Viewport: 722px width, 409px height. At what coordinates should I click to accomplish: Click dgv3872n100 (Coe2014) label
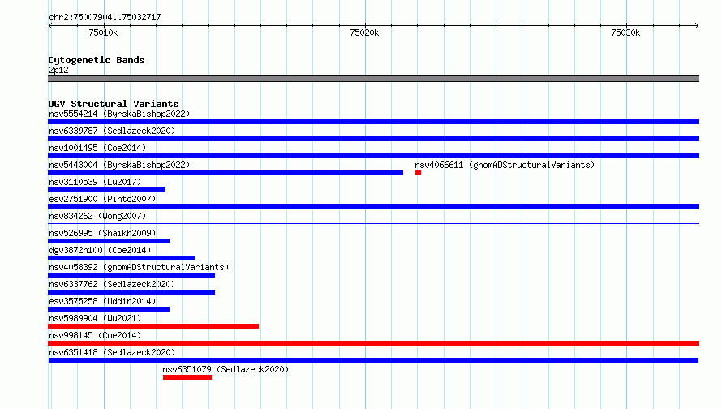[100, 250]
